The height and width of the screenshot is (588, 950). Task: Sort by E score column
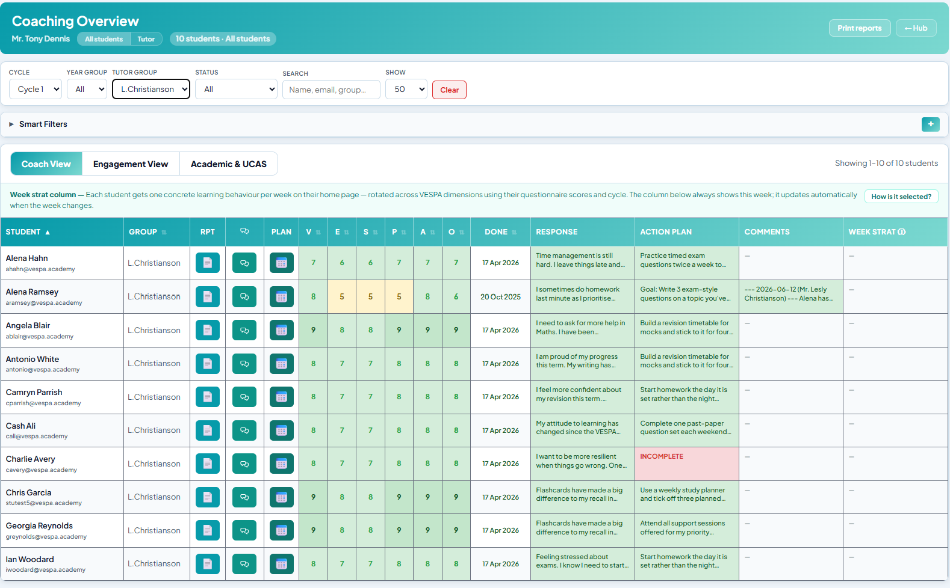pyautogui.click(x=342, y=232)
